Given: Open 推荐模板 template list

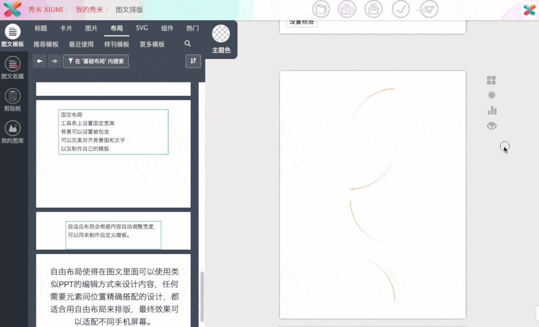Looking at the screenshot, I should click(x=46, y=44).
